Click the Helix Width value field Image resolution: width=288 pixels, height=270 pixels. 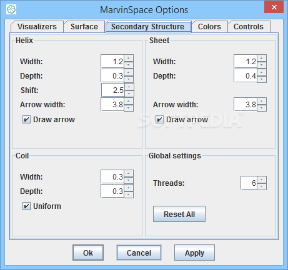[x=112, y=62]
